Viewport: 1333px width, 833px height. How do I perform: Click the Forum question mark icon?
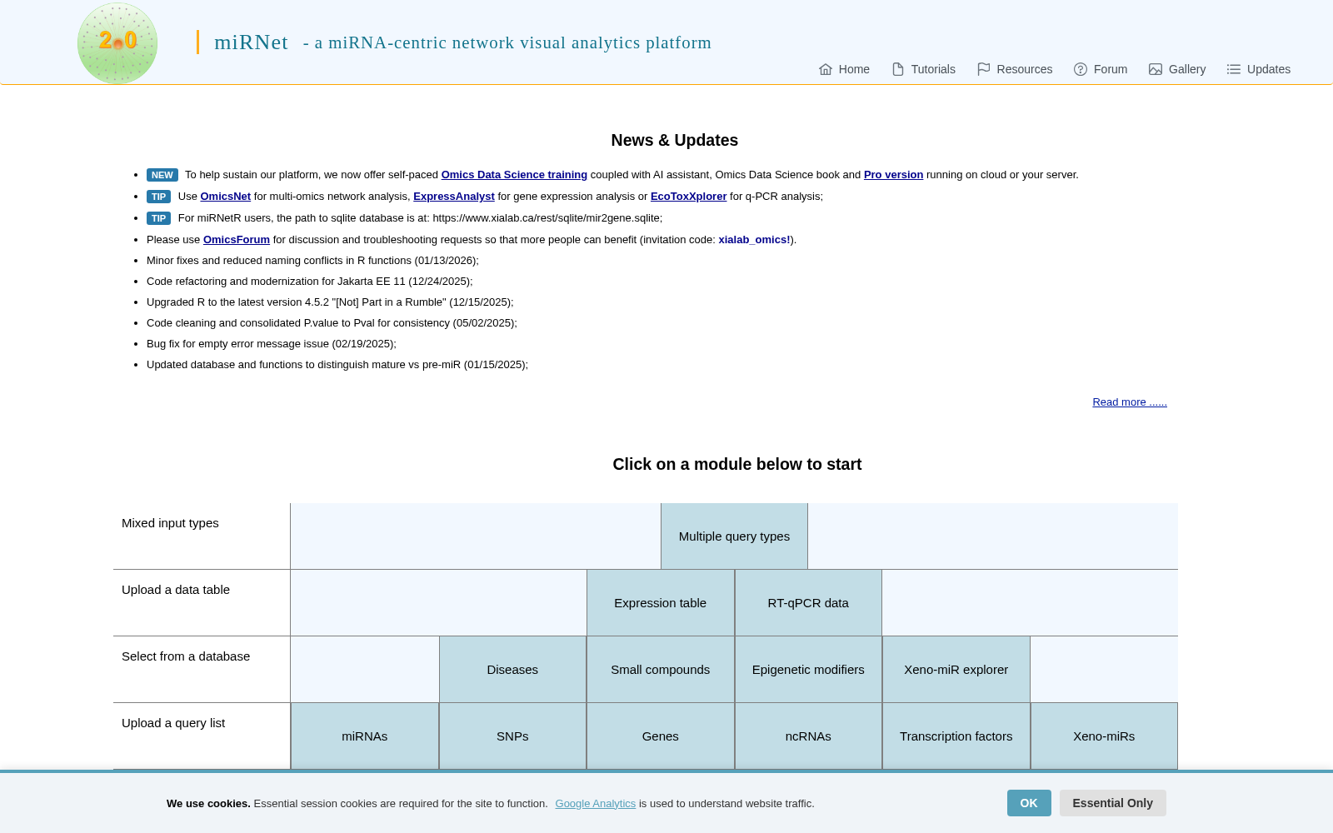click(1081, 69)
